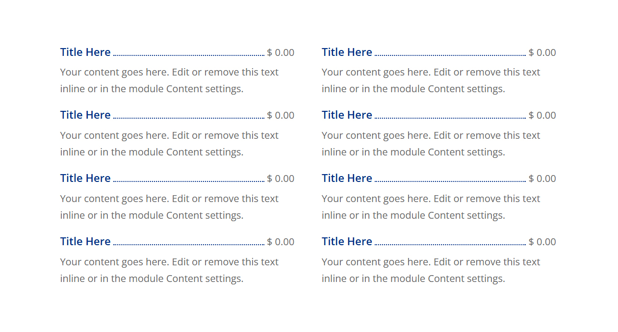
Task: Select the second 'Title Here' heading in left column
Action: point(85,115)
